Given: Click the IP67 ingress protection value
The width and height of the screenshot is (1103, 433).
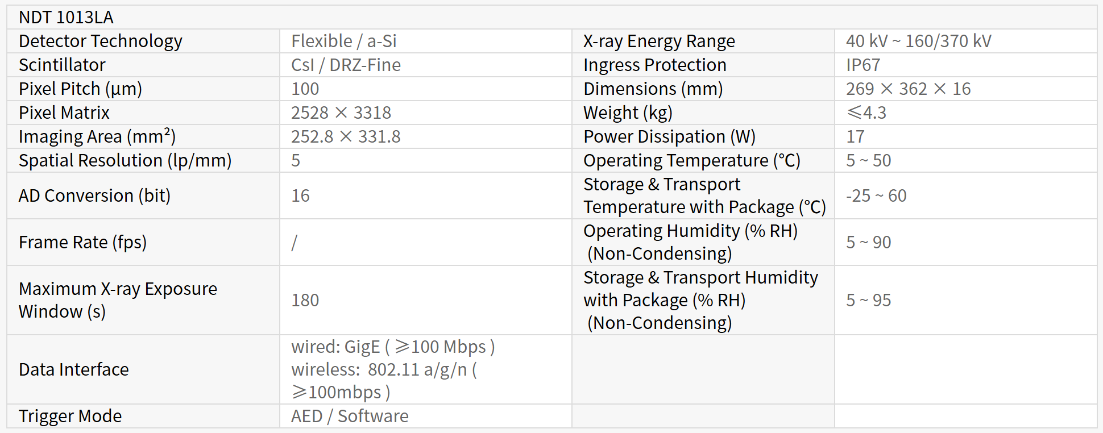Looking at the screenshot, I should [x=863, y=65].
